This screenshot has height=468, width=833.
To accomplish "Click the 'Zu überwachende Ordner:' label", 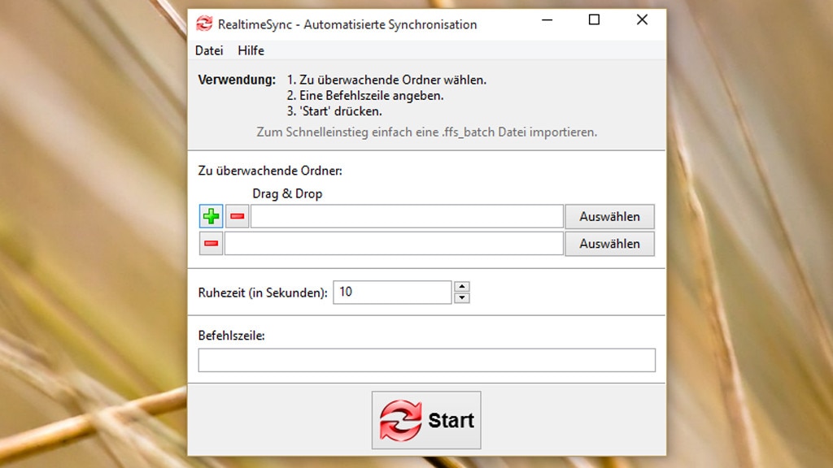I will (x=270, y=171).
